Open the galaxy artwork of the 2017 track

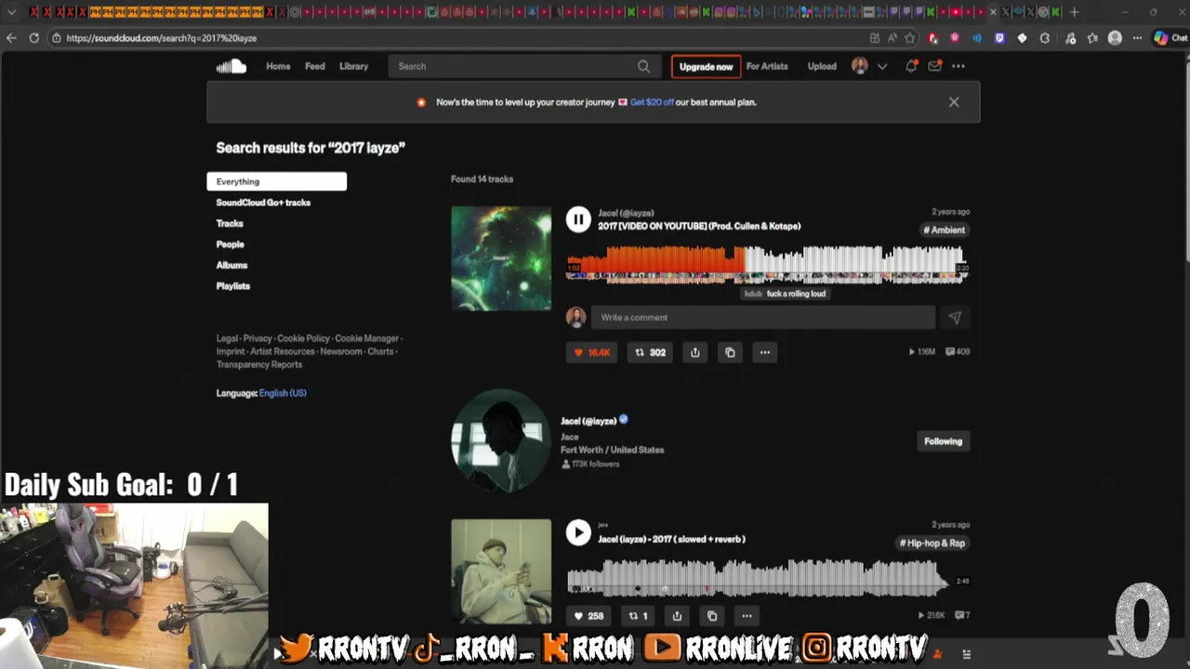tap(501, 257)
